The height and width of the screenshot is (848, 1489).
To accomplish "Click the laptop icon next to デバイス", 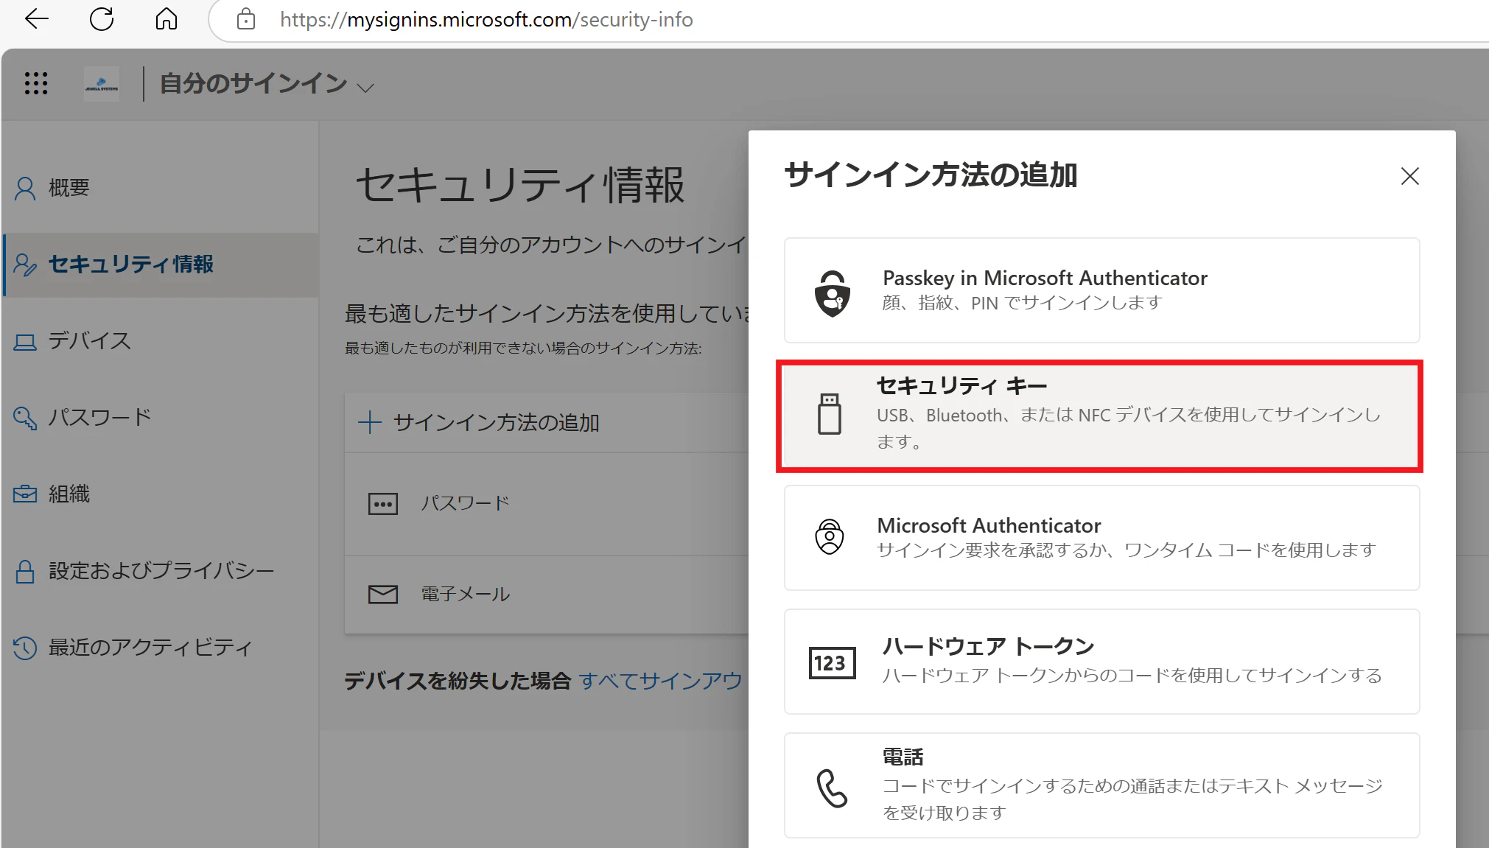I will tap(25, 342).
